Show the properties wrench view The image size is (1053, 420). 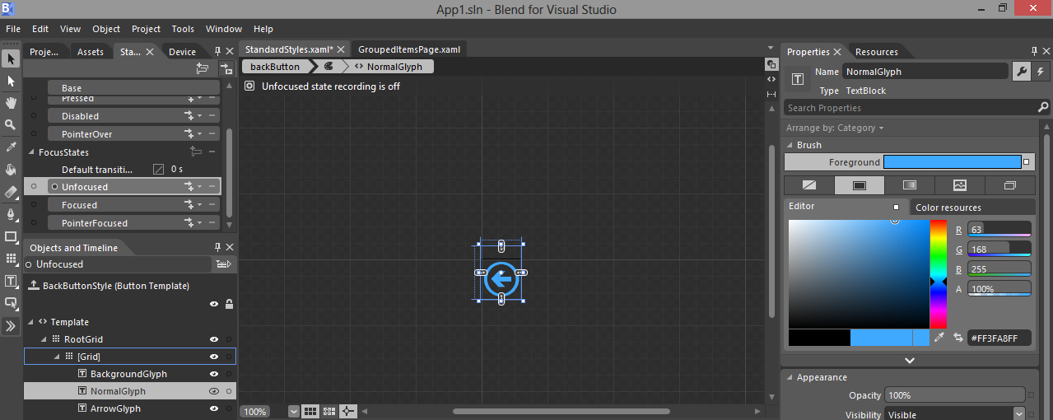pos(1021,72)
